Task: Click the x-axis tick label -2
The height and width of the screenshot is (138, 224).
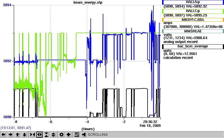Action: [x=124, y=122]
